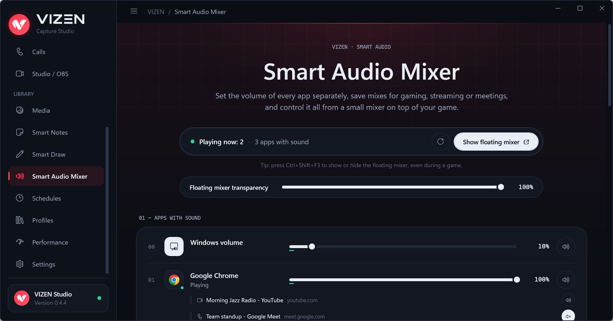613x321 pixels.
Task: Mute Google Chrome speaker button
Action: (x=566, y=280)
